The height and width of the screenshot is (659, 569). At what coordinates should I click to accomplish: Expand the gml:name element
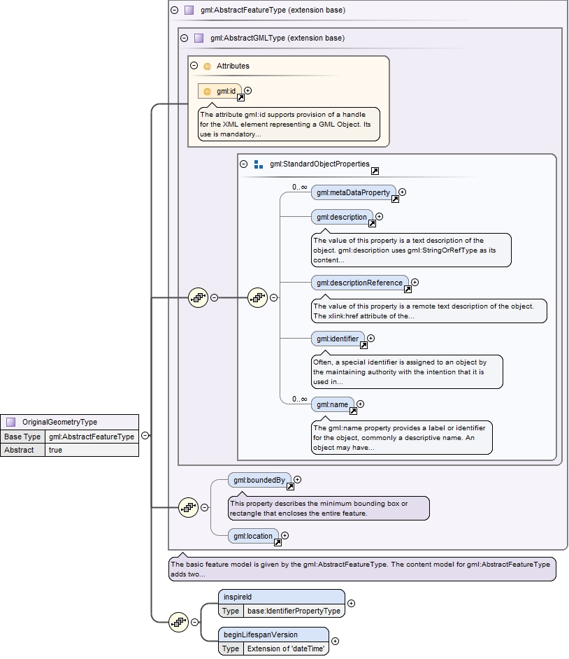click(360, 404)
